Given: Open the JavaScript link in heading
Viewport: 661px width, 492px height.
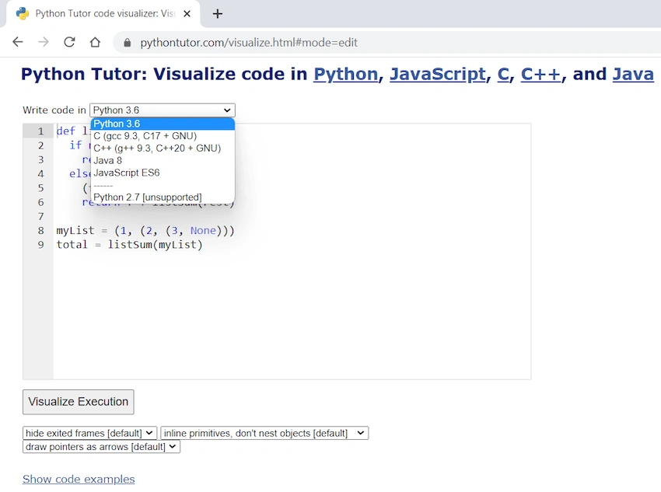Looking at the screenshot, I should (x=438, y=74).
